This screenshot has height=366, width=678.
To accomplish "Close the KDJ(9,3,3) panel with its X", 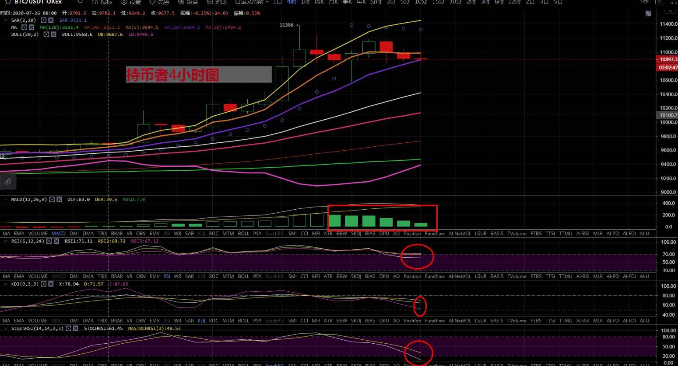I will tap(51, 284).
